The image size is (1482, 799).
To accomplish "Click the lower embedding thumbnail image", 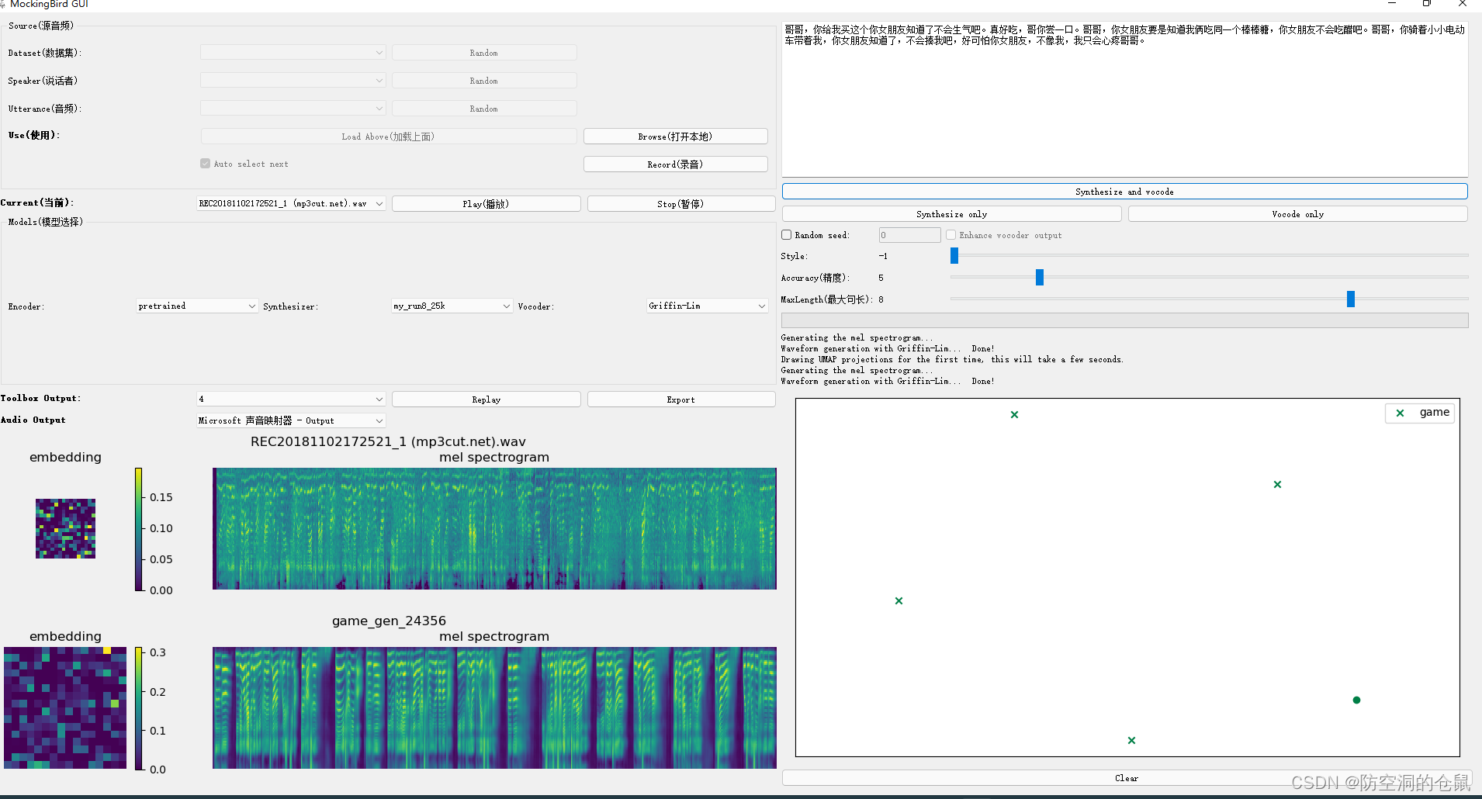I will click(64, 707).
